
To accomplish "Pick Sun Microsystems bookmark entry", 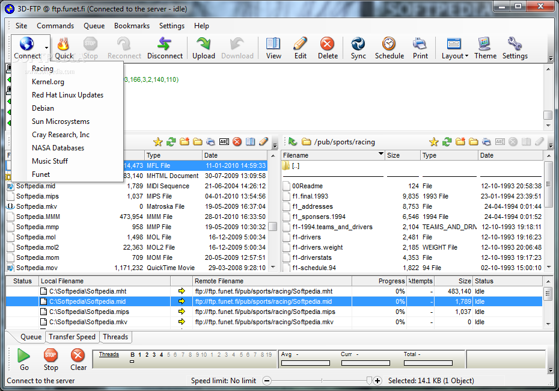I will click(x=67, y=122).
